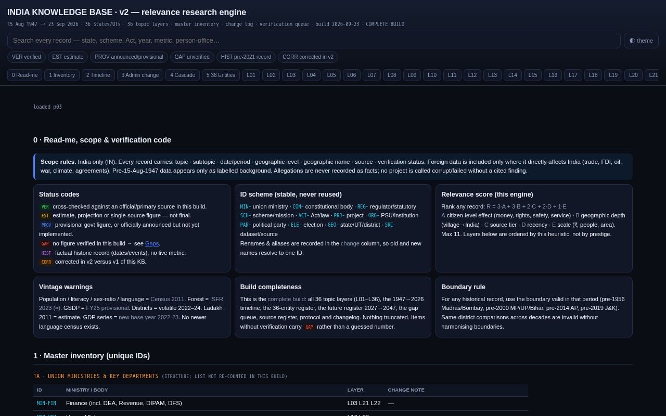This screenshot has height=416, width=666.
Task: Click the Finance ministry row name
Action: coord(124,403)
